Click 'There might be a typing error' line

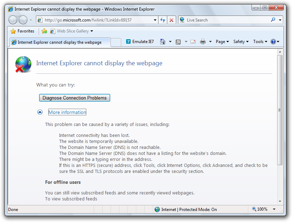106,159
